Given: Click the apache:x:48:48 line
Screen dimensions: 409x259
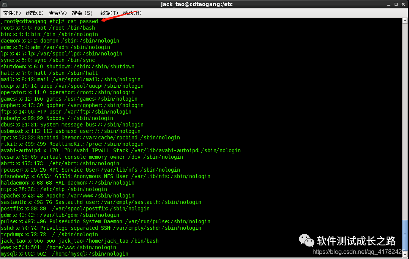Looking at the screenshot, I should 68,196.
